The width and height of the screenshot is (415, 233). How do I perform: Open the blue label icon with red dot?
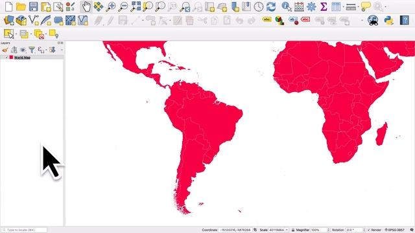pyautogui.click(x=293, y=21)
